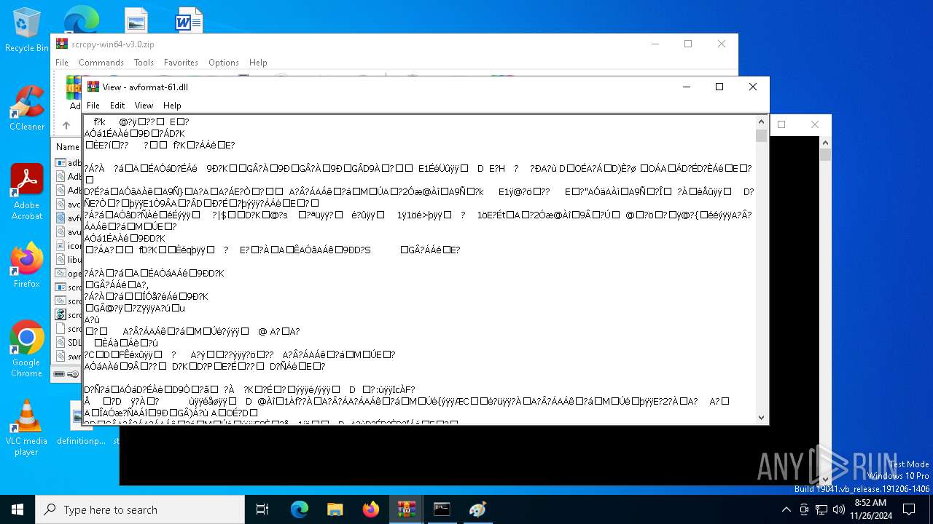Open the File menu in WinRAR window
The height and width of the screenshot is (524, 933).
tap(62, 63)
